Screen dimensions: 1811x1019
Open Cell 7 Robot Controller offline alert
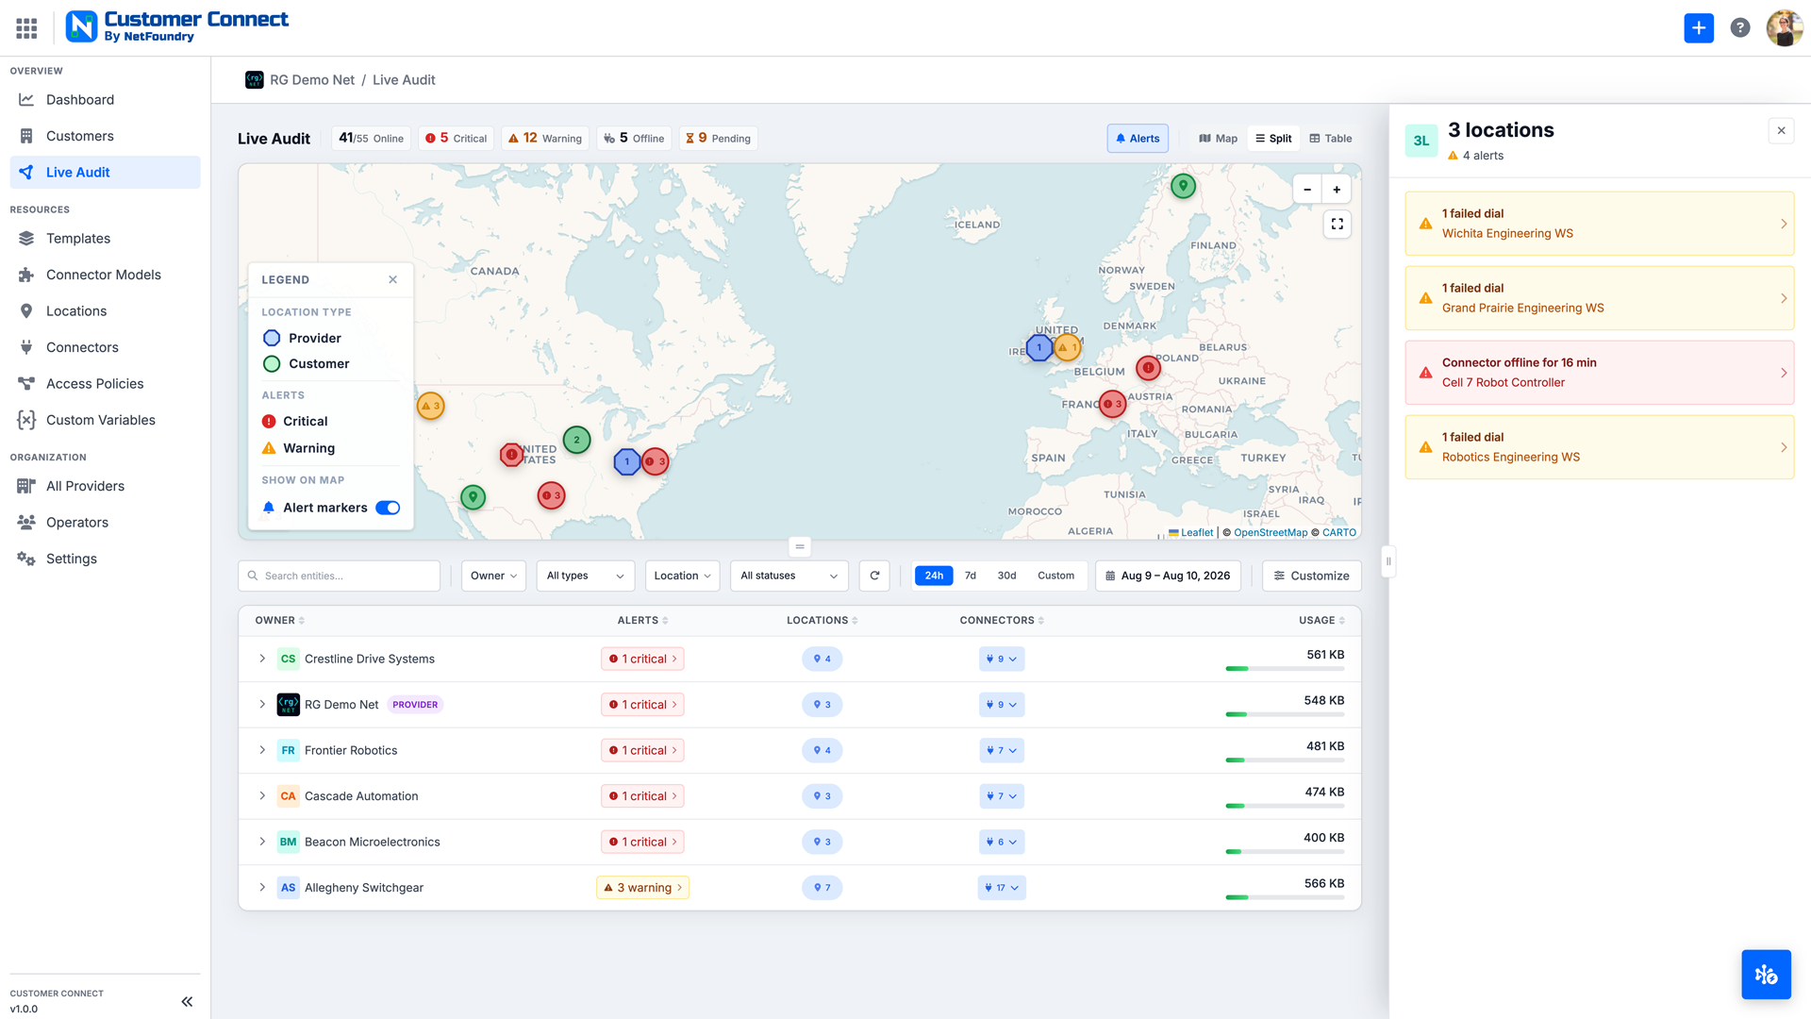tap(1599, 373)
